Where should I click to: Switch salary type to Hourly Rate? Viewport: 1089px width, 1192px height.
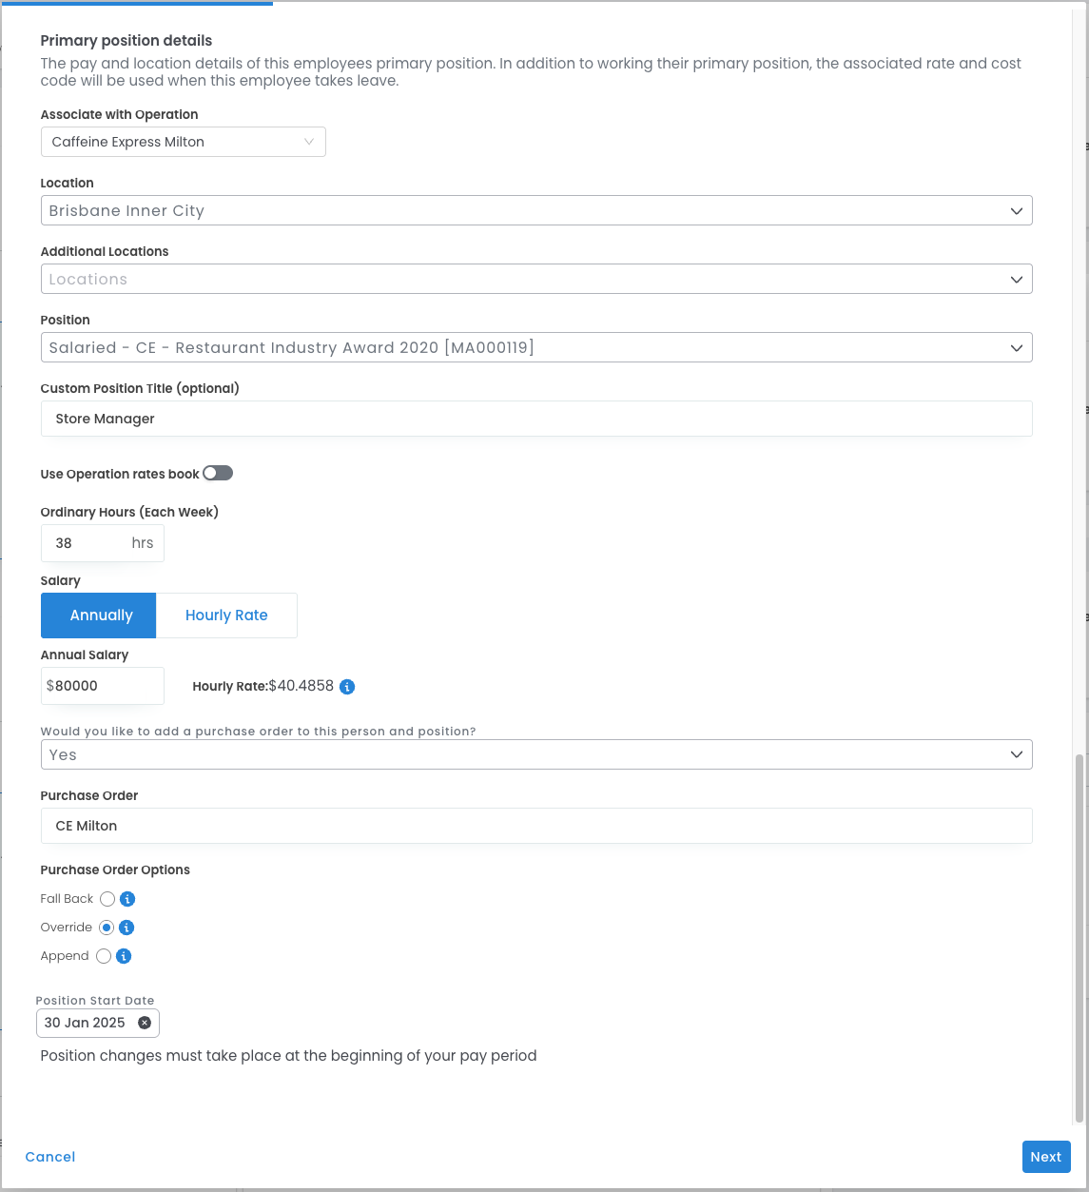point(226,616)
